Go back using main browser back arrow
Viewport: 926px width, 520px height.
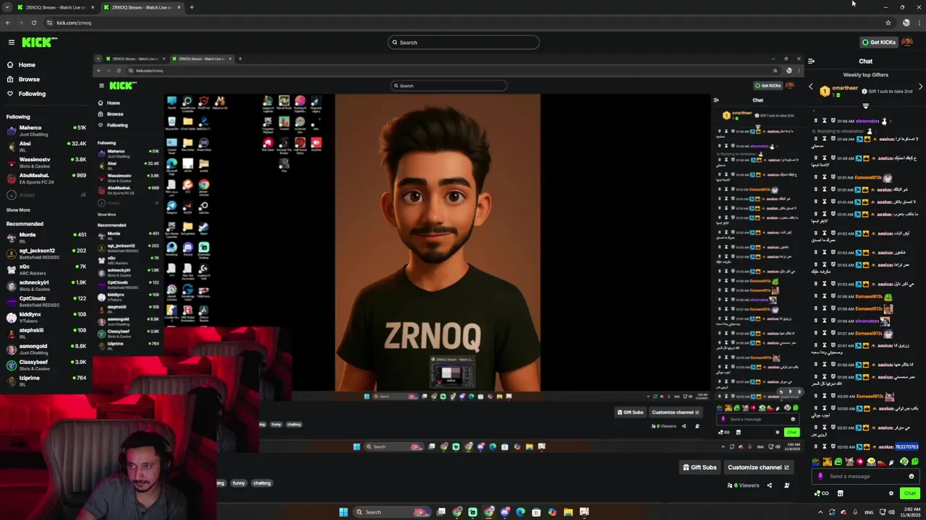point(8,22)
